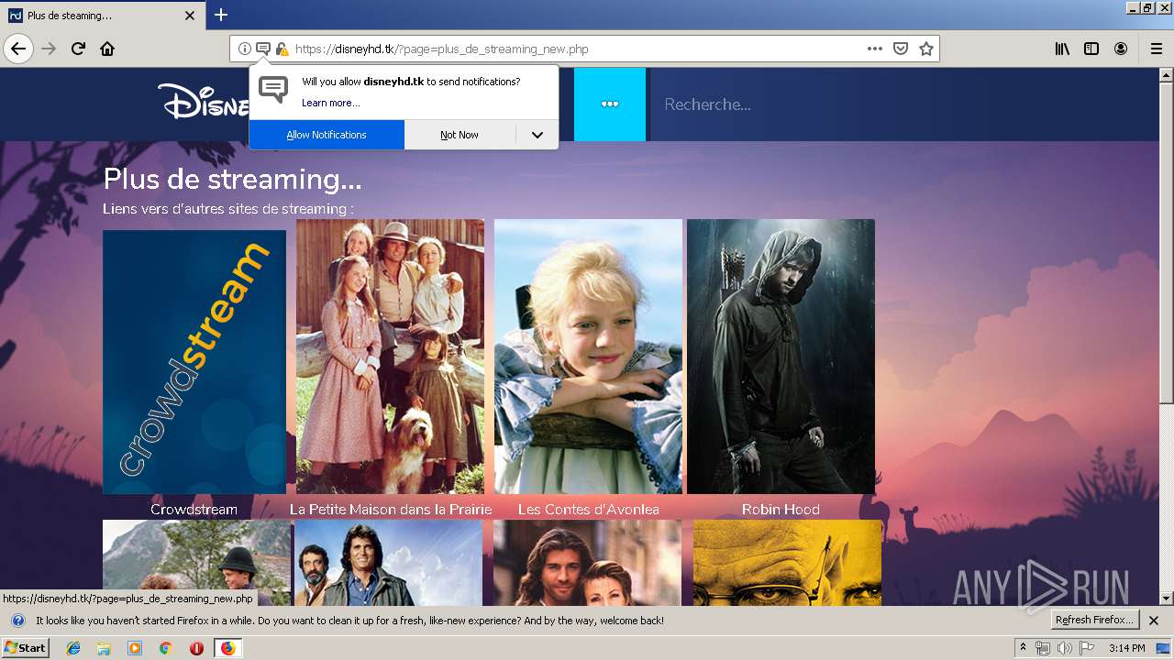The height and width of the screenshot is (660, 1174).
Task: Select the Plus de steaming tab
Action: pos(101,16)
